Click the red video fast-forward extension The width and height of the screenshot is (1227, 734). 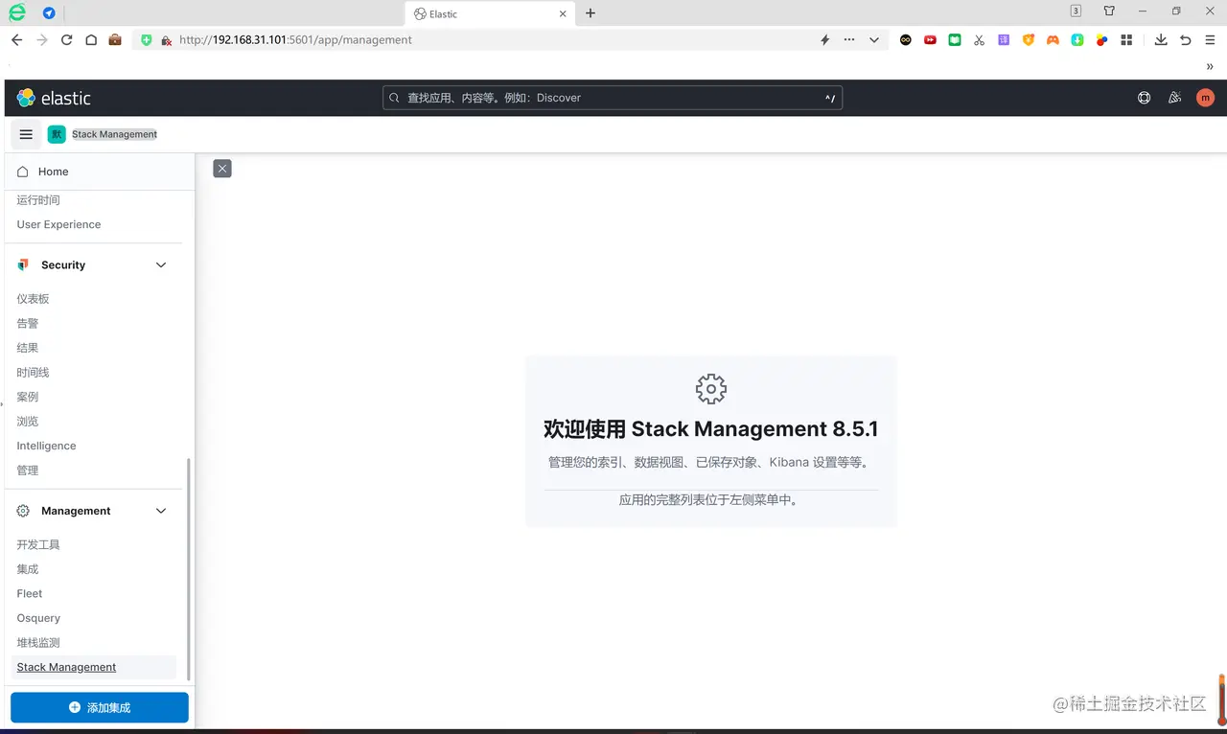tap(930, 40)
